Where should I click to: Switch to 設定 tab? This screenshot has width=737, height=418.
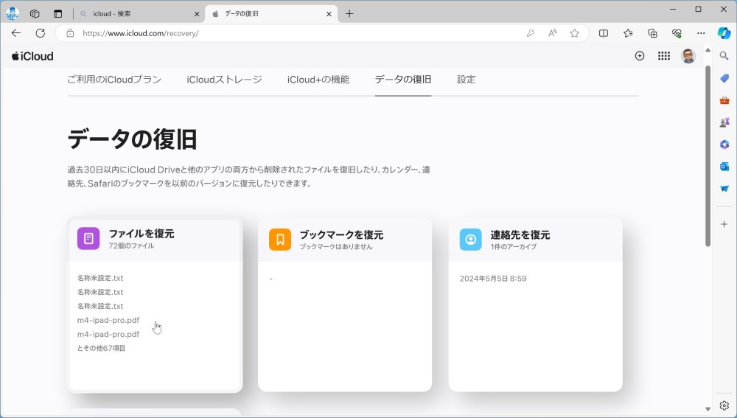(467, 80)
